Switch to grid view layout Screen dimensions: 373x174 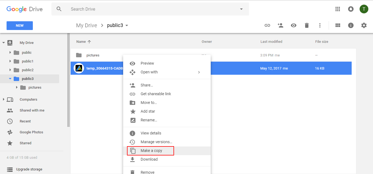[x=338, y=25]
